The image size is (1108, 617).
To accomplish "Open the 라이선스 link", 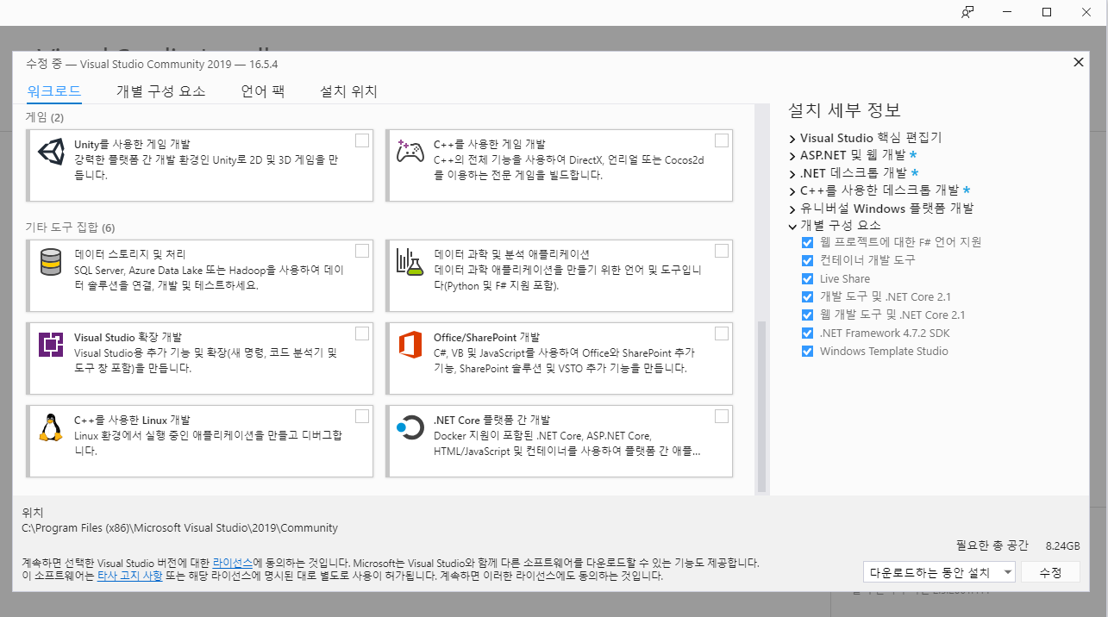I will [232, 562].
